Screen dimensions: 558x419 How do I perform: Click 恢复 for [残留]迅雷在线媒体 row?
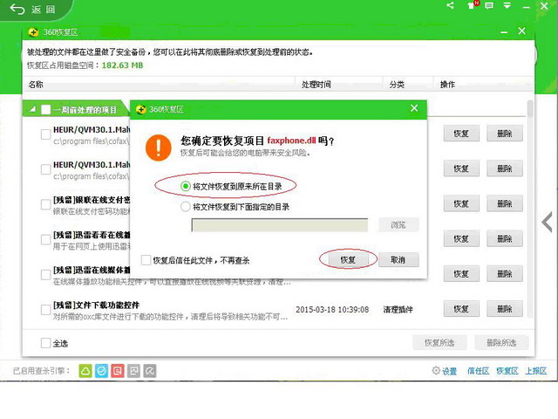point(461,273)
